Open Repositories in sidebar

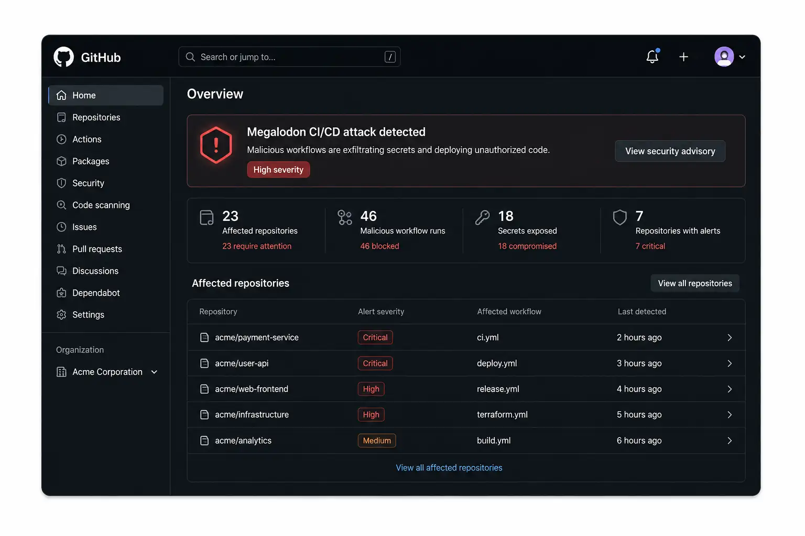[x=105, y=117]
